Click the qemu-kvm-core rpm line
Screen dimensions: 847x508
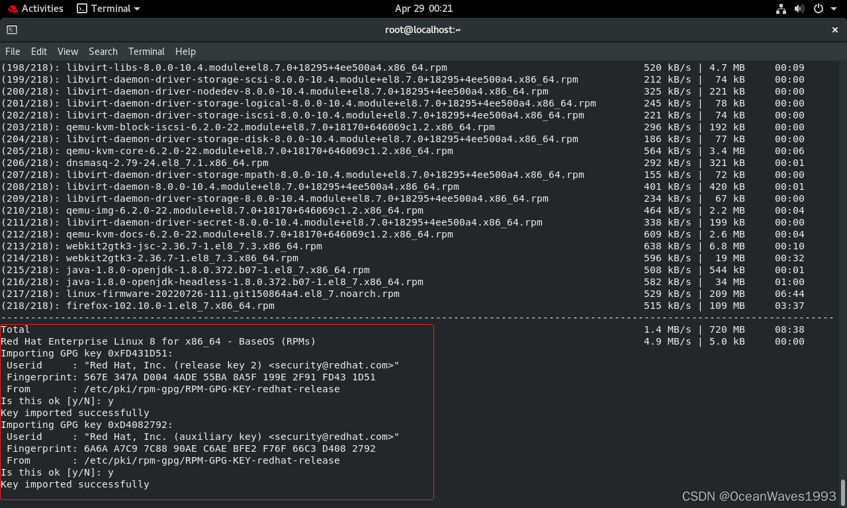point(402,151)
